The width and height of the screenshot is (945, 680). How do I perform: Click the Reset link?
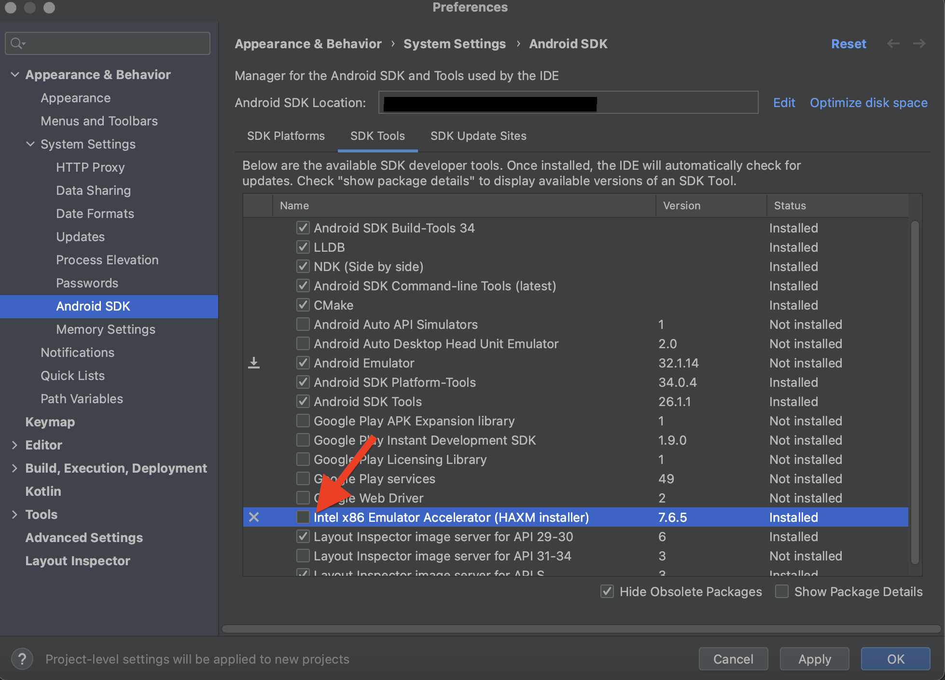pos(848,44)
